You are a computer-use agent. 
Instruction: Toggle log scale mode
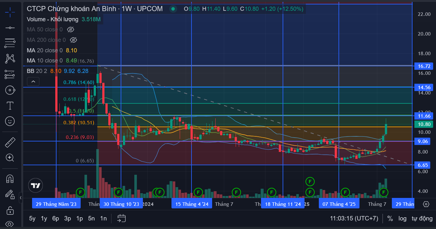click(x=402, y=218)
